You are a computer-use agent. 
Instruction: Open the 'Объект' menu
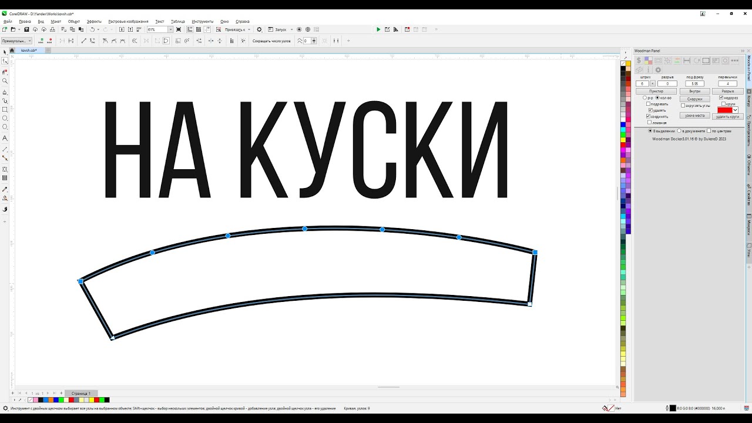pos(74,21)
